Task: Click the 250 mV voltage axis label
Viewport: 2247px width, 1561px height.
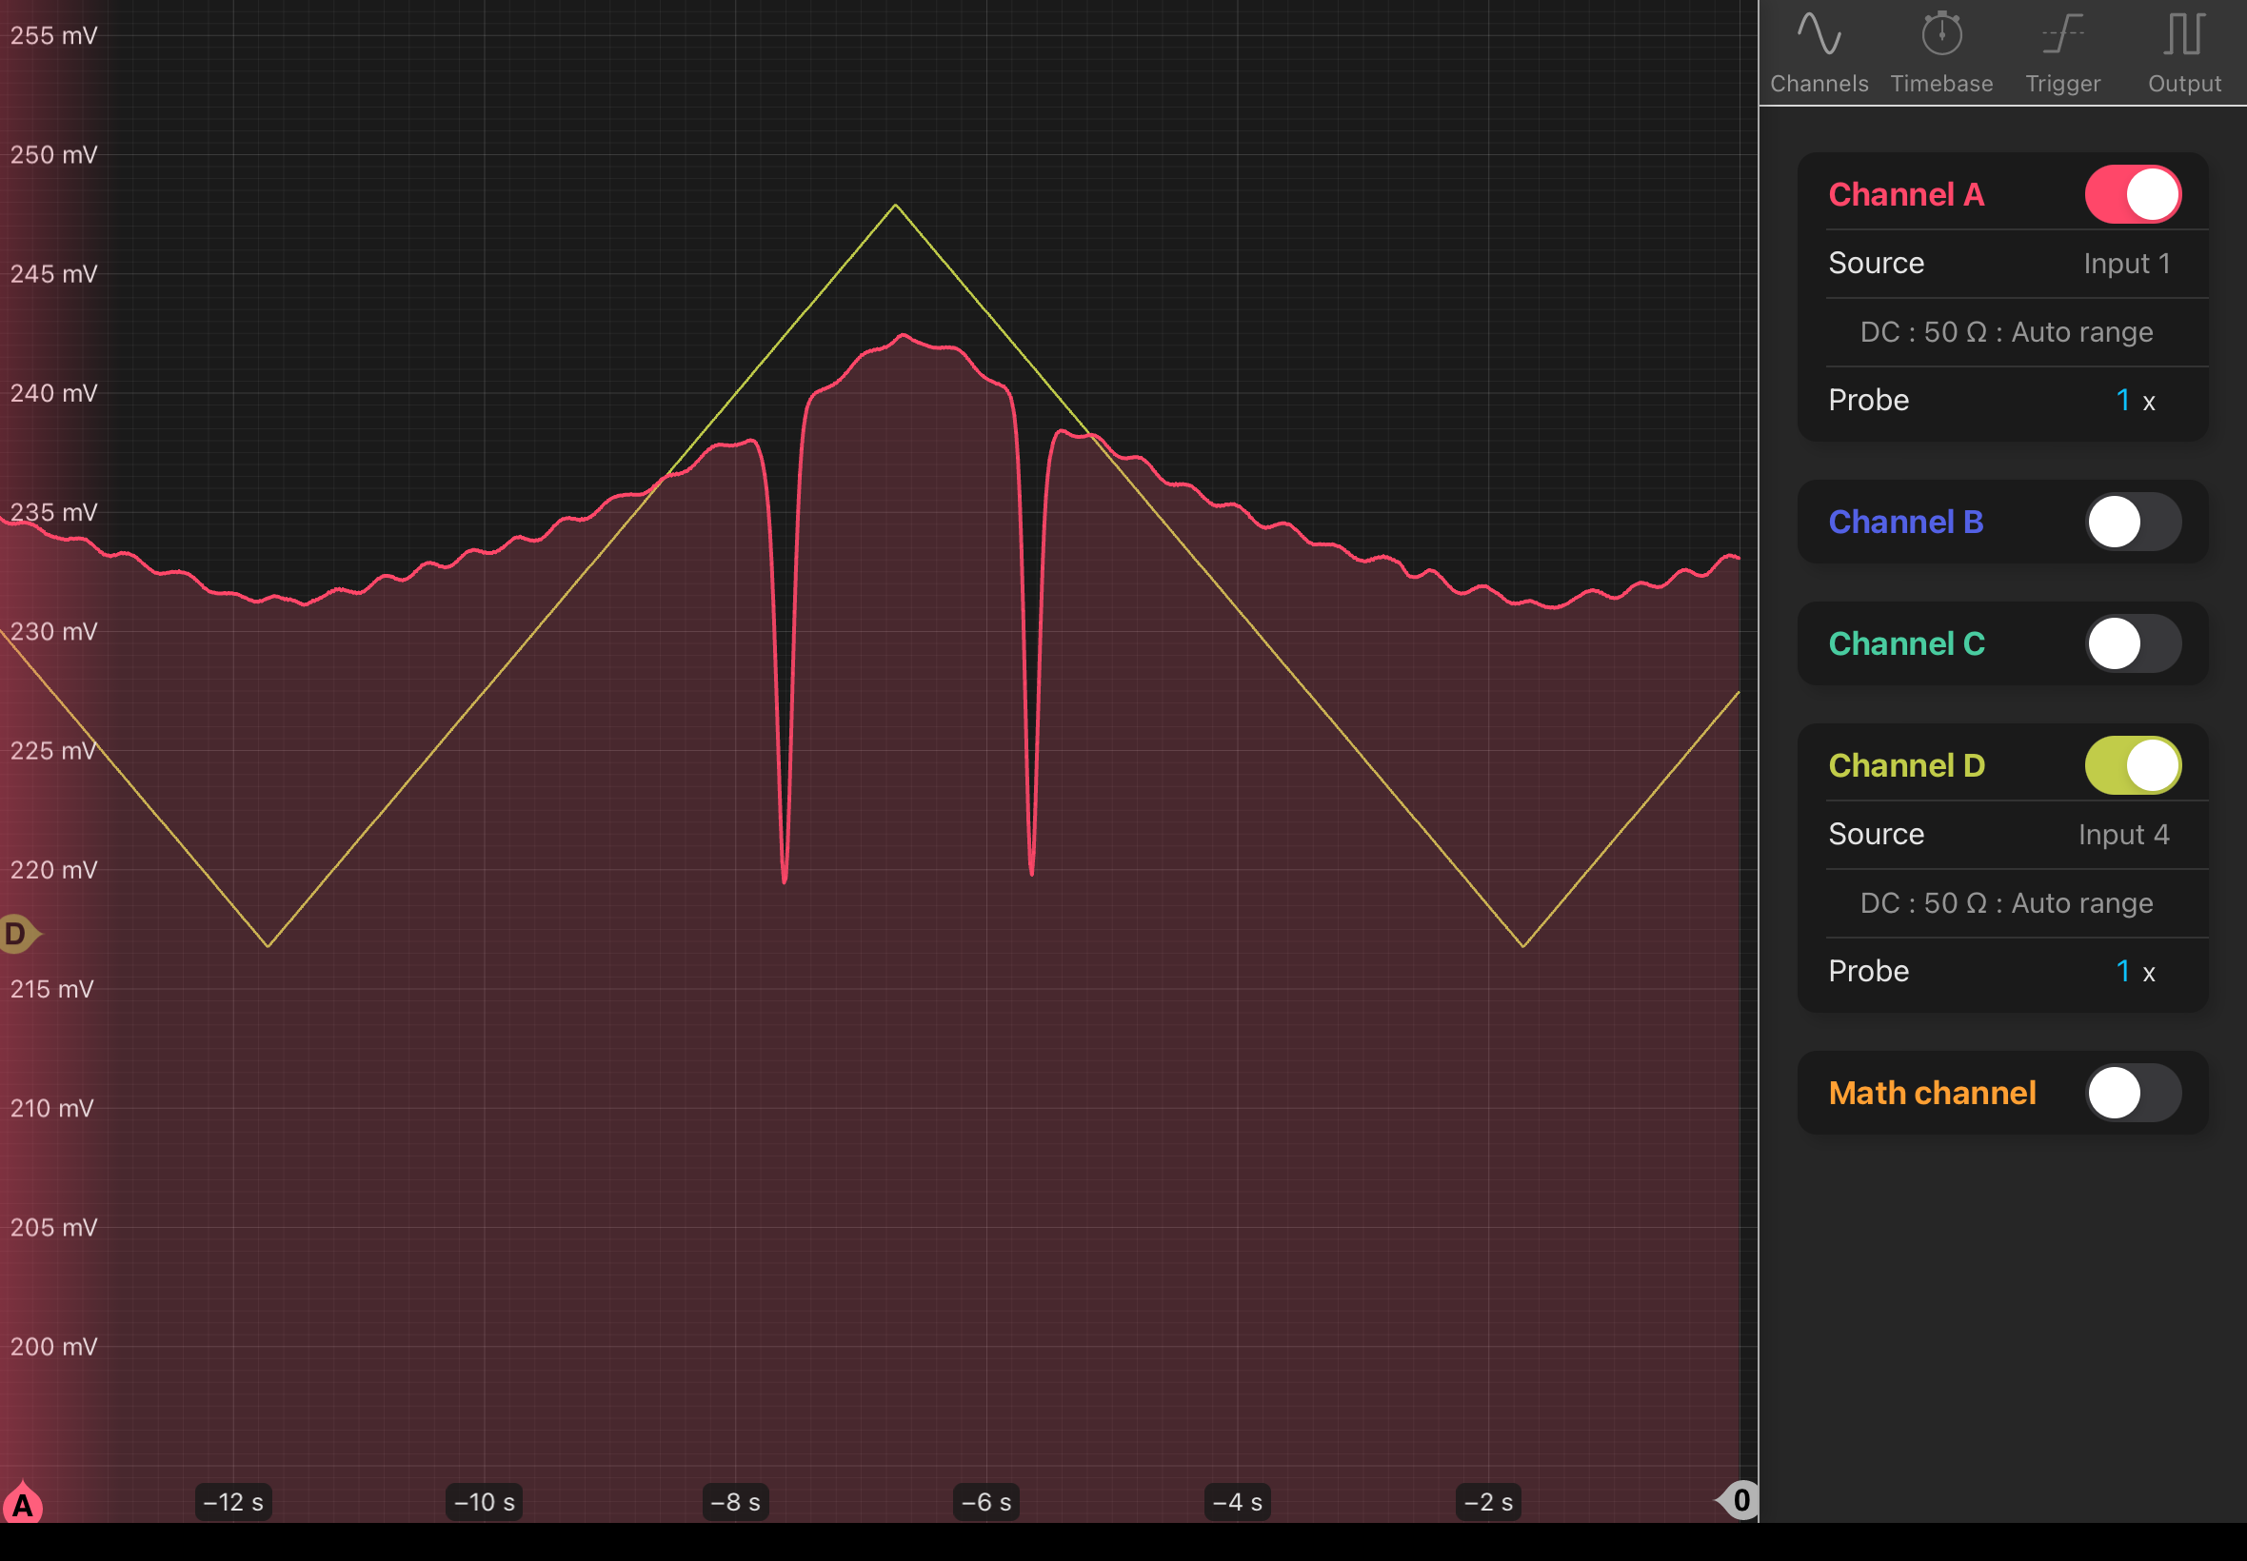Action: (x=54, y=155)
